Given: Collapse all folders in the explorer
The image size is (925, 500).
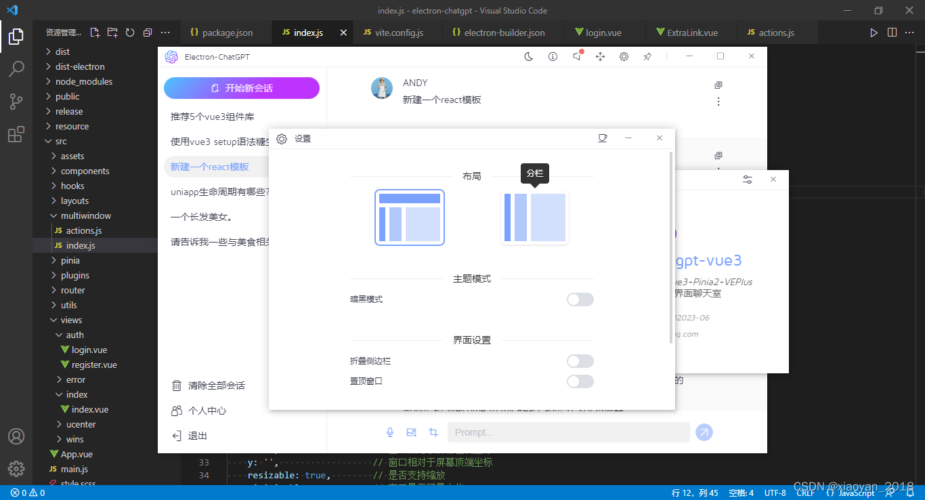Looking at the screenshot, I should click(x=148, y=32).
